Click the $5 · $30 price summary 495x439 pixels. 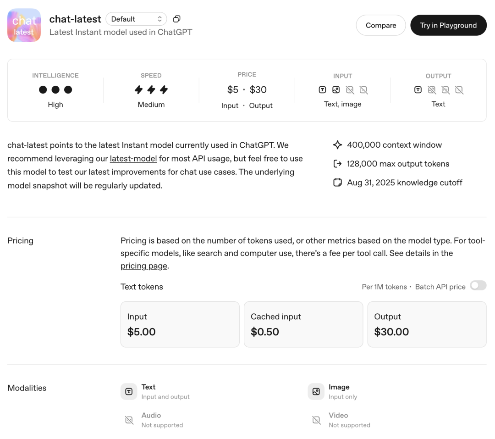(247, 90)
